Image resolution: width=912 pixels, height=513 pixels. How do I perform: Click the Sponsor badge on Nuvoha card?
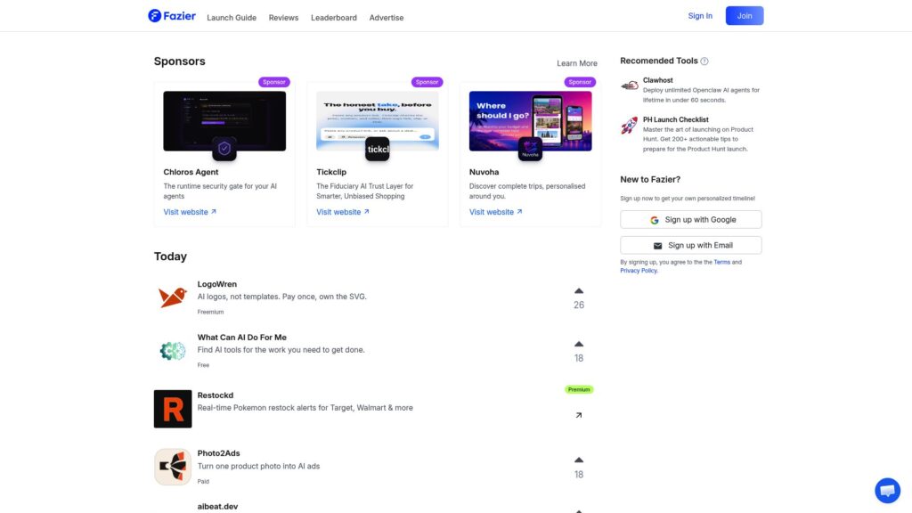(x=580, y=82)
